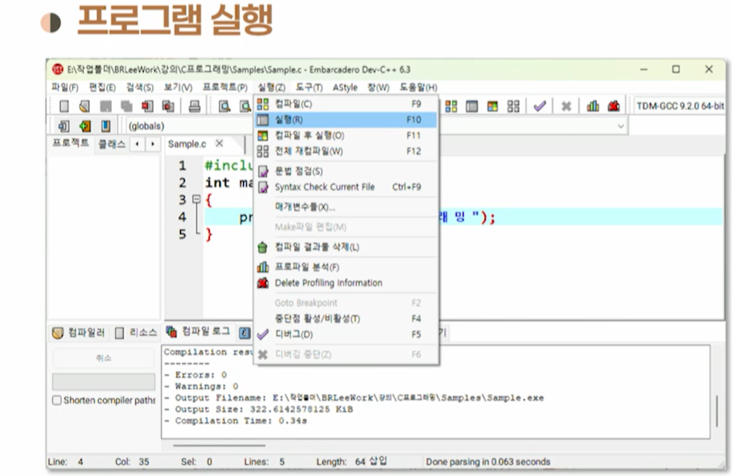Expand the dropdown arrow right of the menu
732x476 pixels.
point(621,126)
